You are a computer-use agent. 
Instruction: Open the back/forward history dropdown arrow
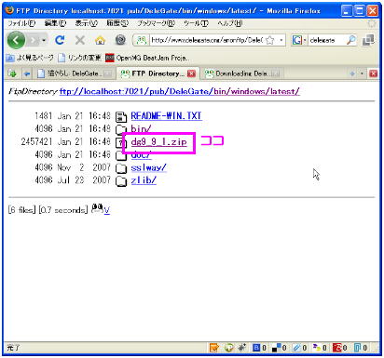pos(44,40)
